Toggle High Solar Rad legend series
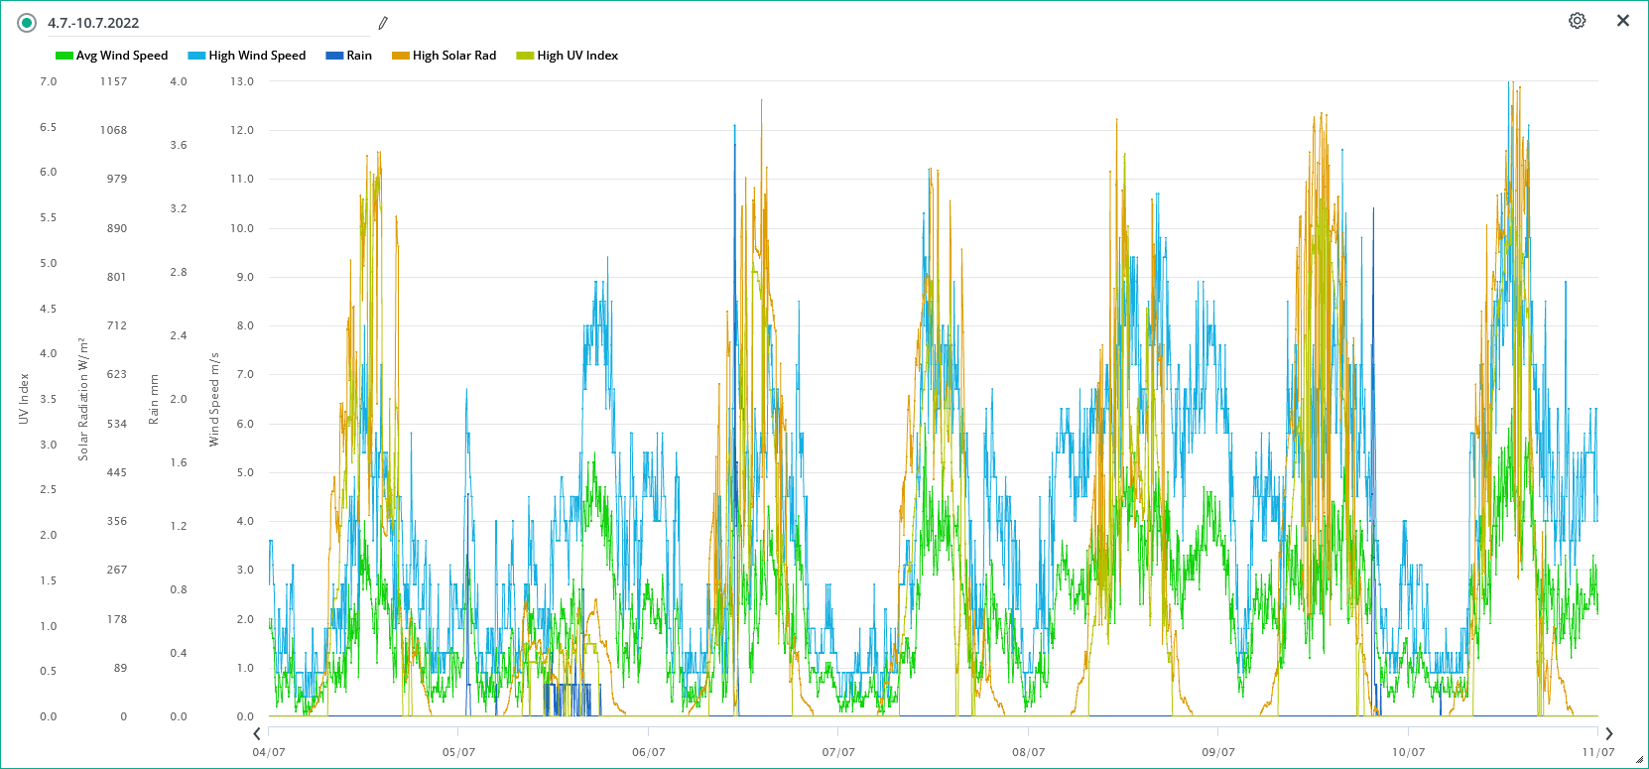This screenshot has height=769, width=1649. [444, 56]
